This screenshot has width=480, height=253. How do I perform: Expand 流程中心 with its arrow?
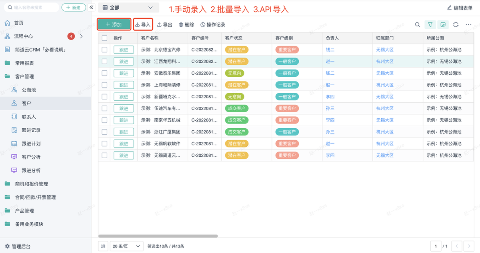82,36
